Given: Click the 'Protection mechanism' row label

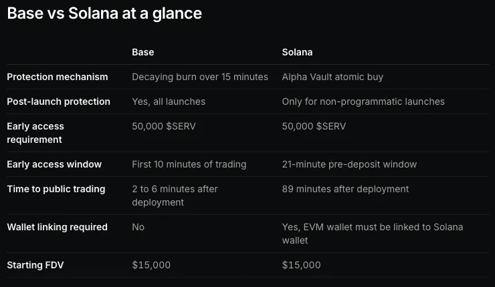Looking at the screenshot, I should click(x=58, y=77).
